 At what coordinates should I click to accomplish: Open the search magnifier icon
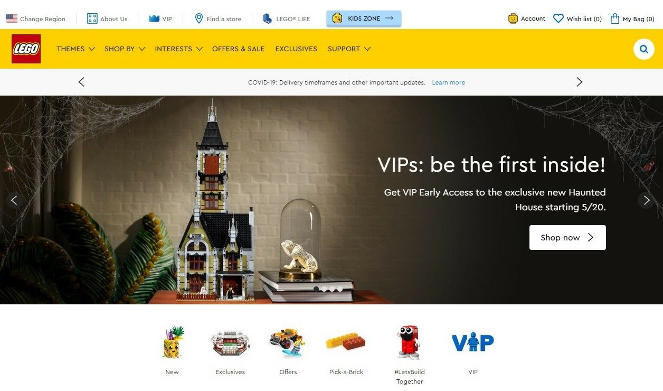click(643, 49)
